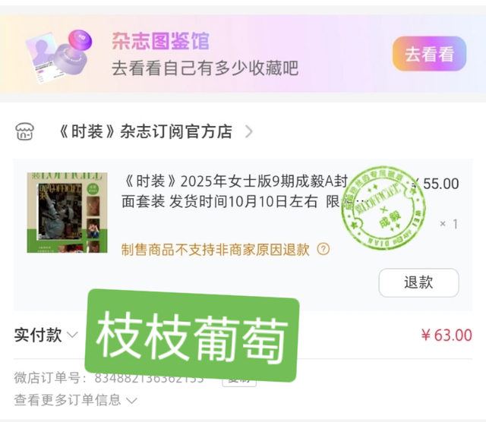Screen dimensions: 486x422
Task: Request refund with 退款 button
Action: pyautogui.click(x=418, y=282)
